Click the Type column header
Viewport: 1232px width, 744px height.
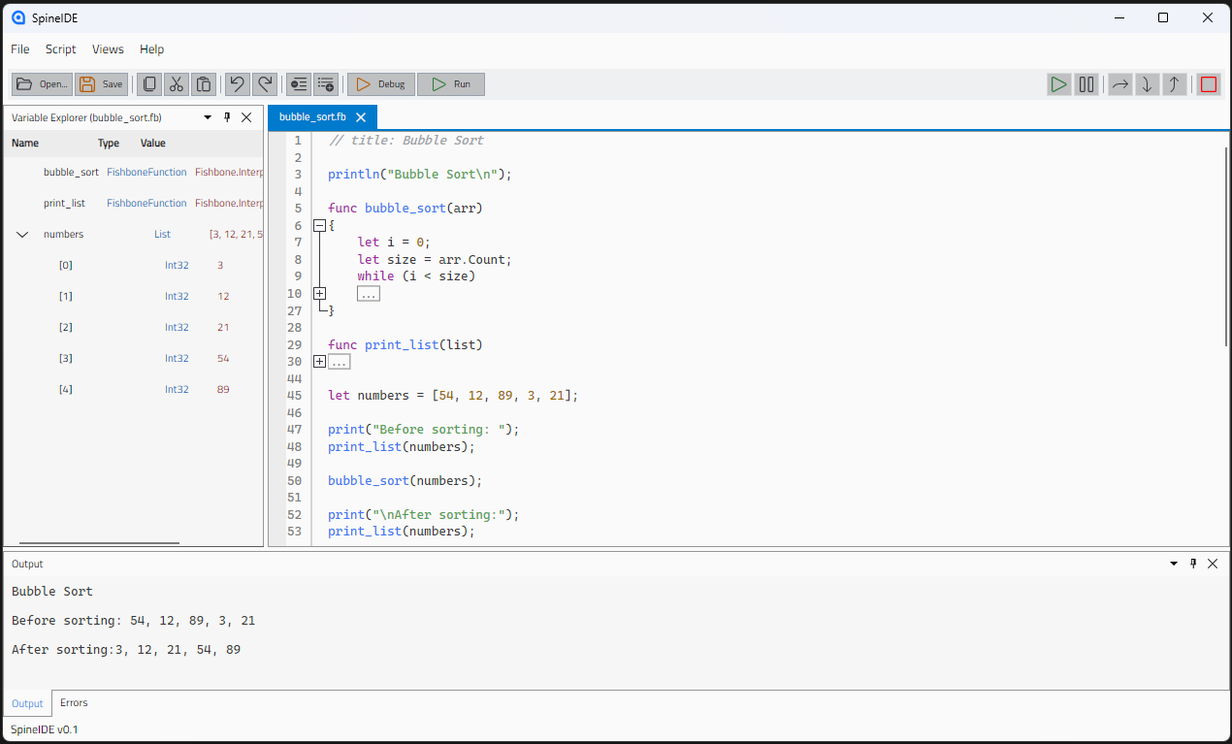point(109,143)
